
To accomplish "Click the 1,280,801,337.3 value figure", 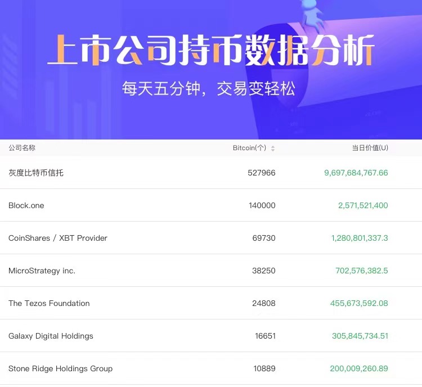I will click(360, 238).
